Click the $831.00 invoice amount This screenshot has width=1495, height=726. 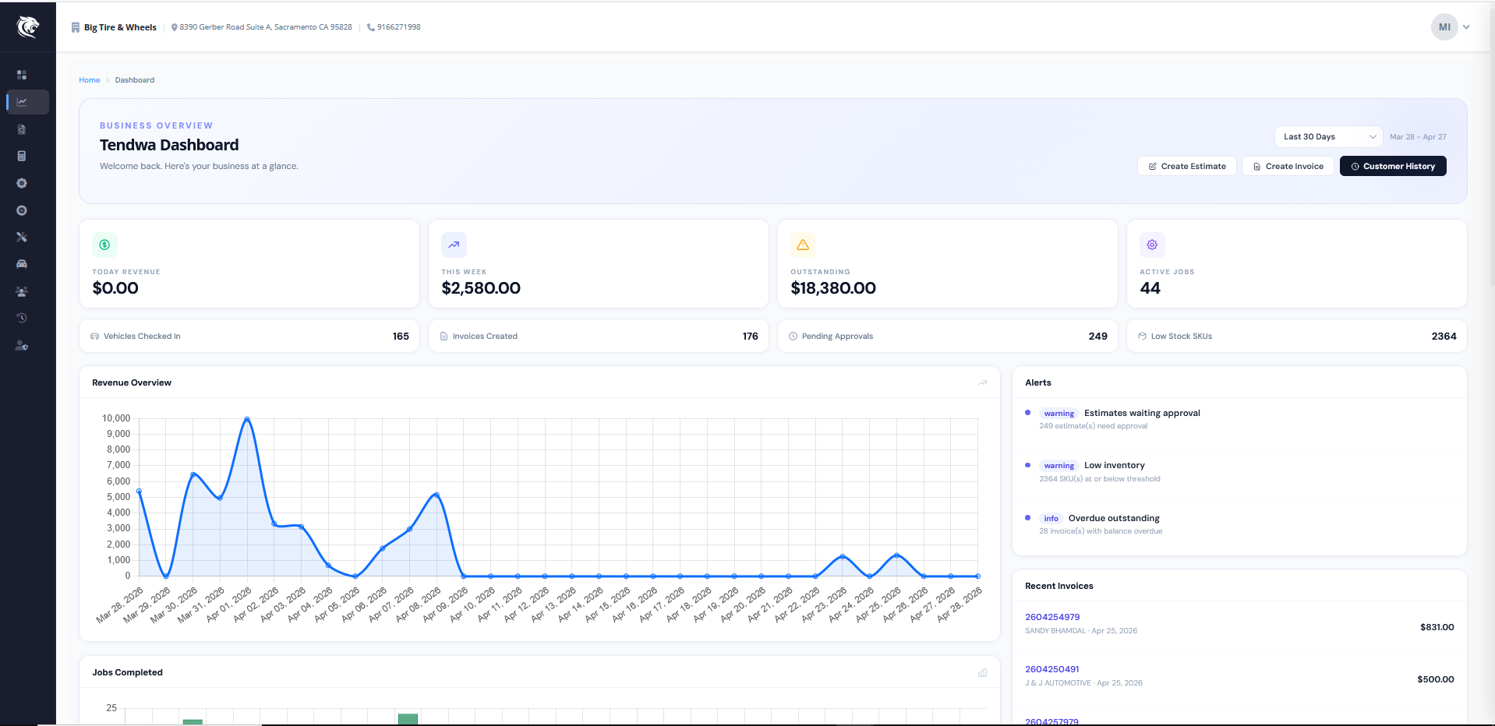(1437, 627)
